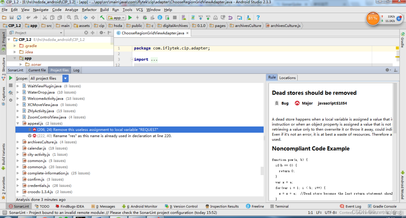The height and width of the screenshot is (218, 406).
Task: Toggle the TODO tool window button
Action: pos(42,206)
